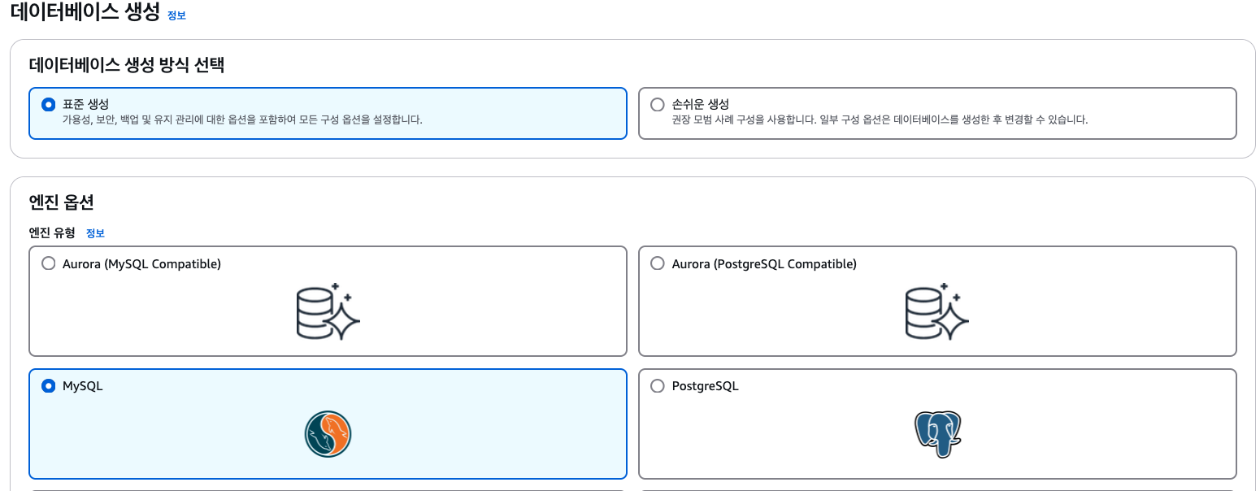The height and width of the screenshot is (491, 1260).
Task: Click the Aurora (MySQL Compatible) label
Action: tap(141, 263)
